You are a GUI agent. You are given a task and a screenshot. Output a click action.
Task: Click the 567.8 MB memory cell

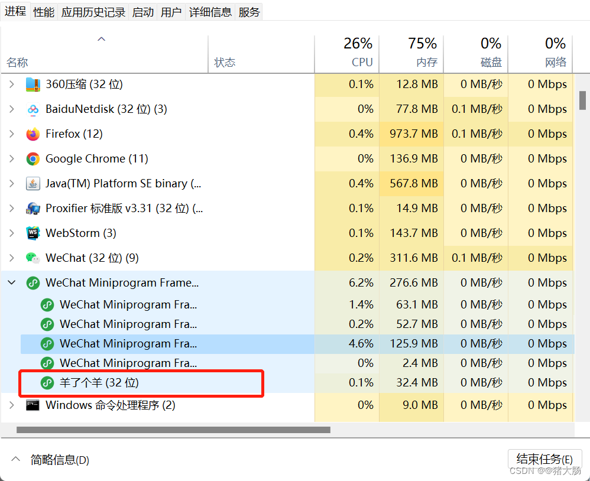tap(411, 184)
